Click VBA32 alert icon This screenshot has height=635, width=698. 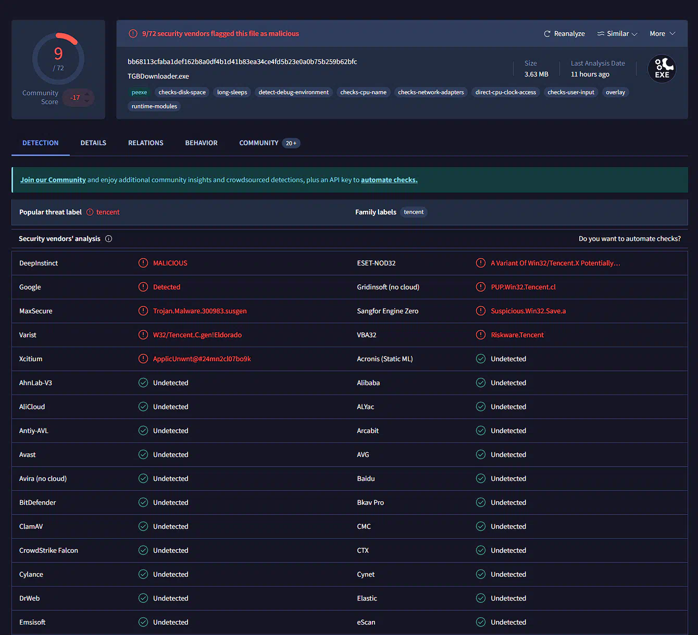pos(481,335)
